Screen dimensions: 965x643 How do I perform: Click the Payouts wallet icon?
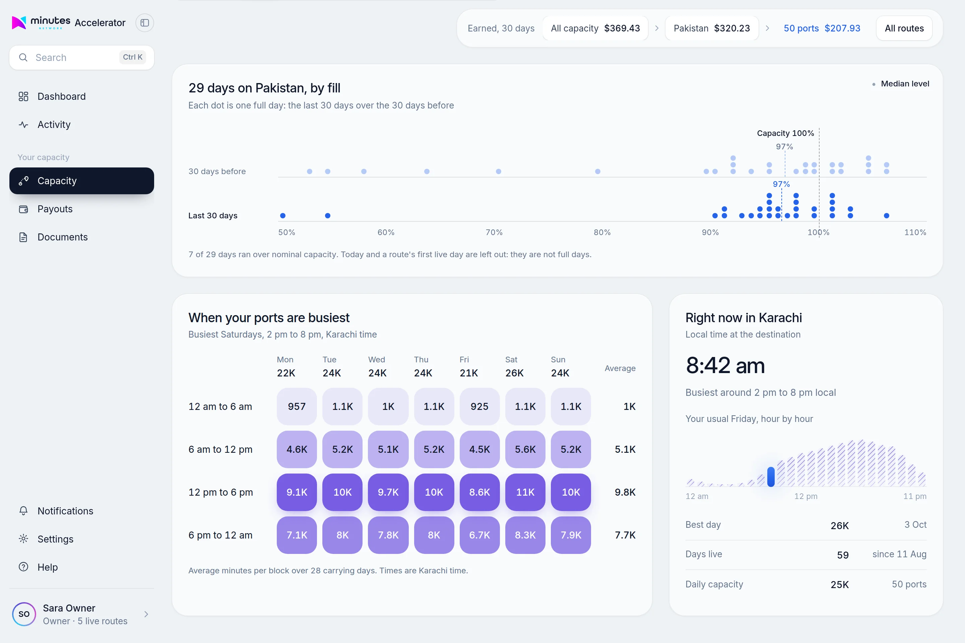[x=23, y=209]
